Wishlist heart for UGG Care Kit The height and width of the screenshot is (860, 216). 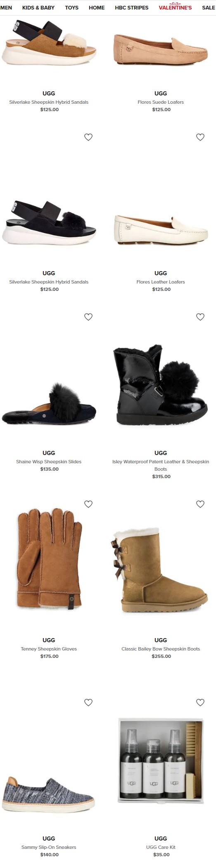tap(200, 702)
